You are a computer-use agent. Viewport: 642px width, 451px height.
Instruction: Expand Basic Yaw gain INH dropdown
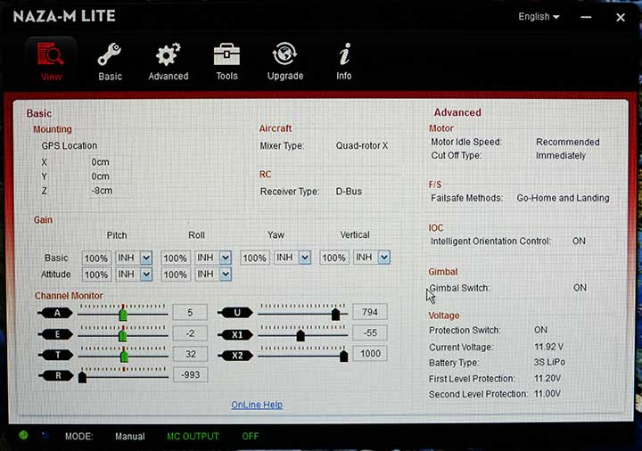pyautogui.click(x=305, y=258)
